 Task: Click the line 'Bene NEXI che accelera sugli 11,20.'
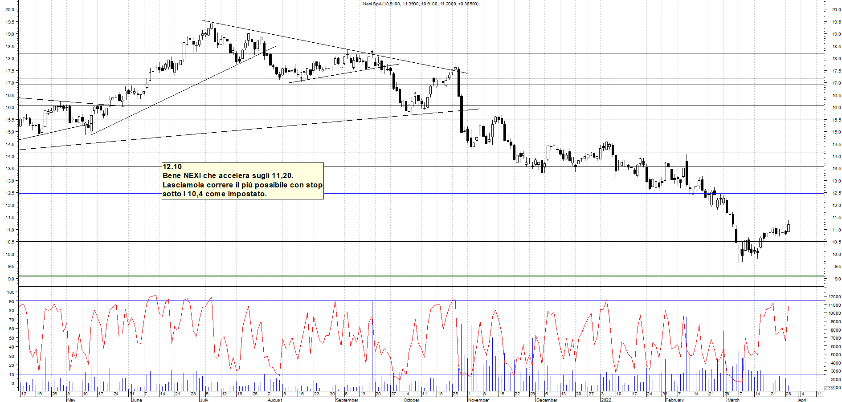tap(228, 176)
